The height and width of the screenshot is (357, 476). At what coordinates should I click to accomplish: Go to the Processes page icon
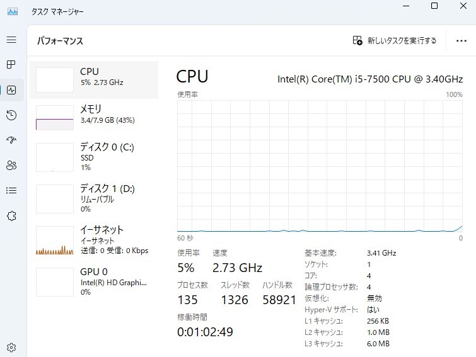pos(11,65)
